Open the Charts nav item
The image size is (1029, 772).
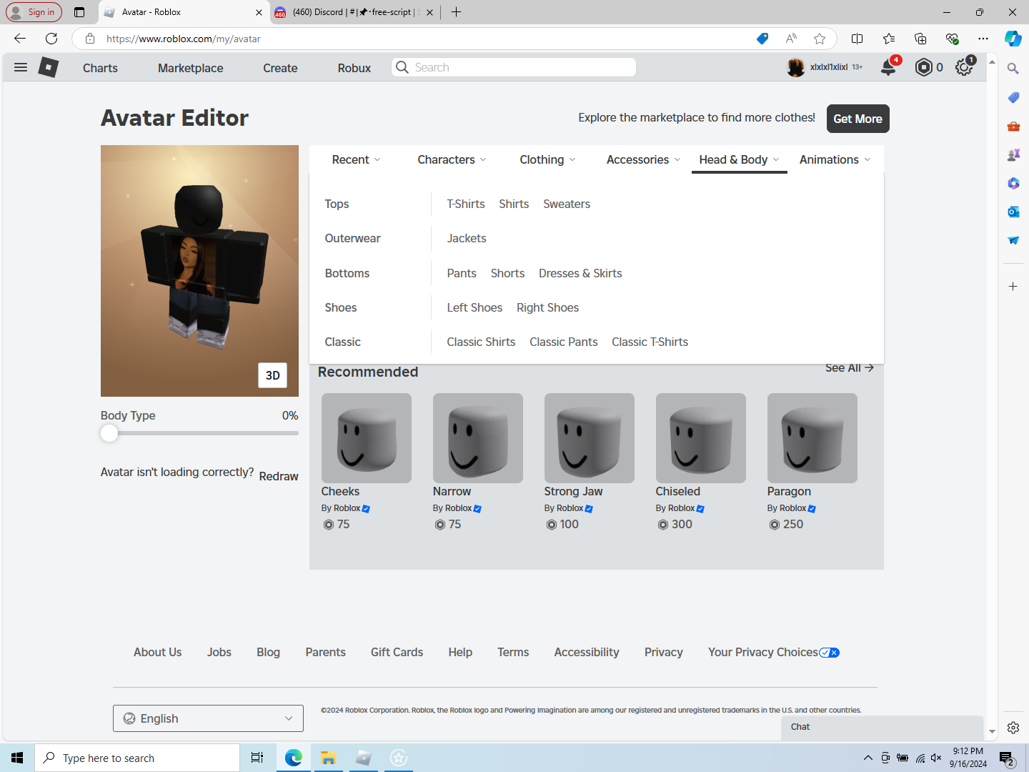coord(100,68)
